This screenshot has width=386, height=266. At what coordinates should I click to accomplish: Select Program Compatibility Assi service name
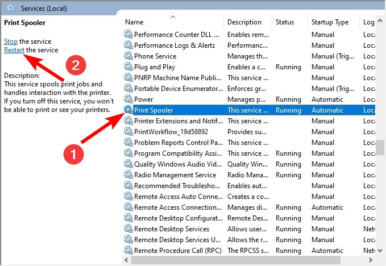click(x=178, y=153)
